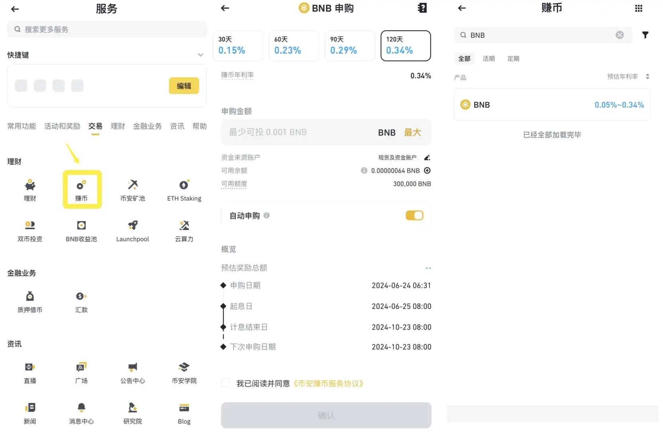This screenshot has width=663, height=432.
Task: Select the 90天 0.29% duration option
Action: pyautogui.click(x=349, y=45)
